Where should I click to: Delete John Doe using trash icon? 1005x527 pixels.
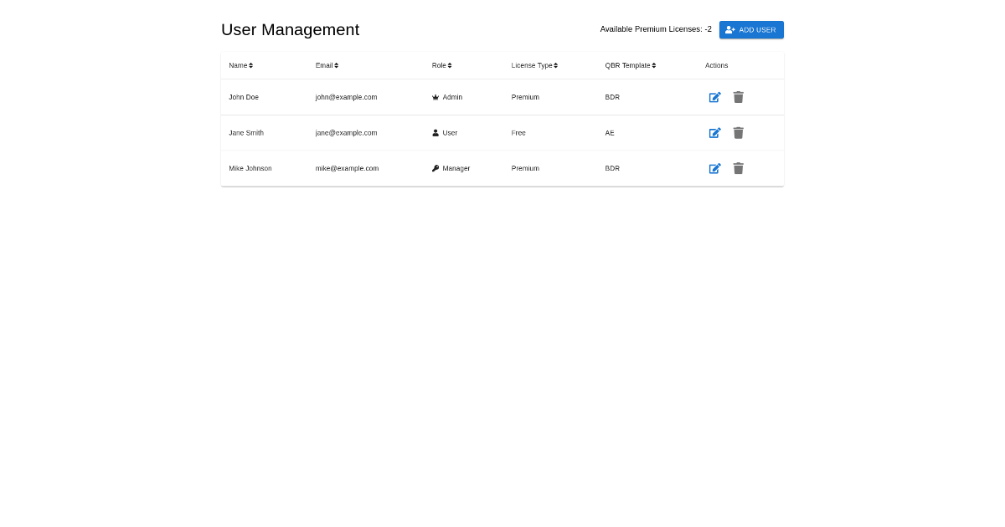[738, 97]
